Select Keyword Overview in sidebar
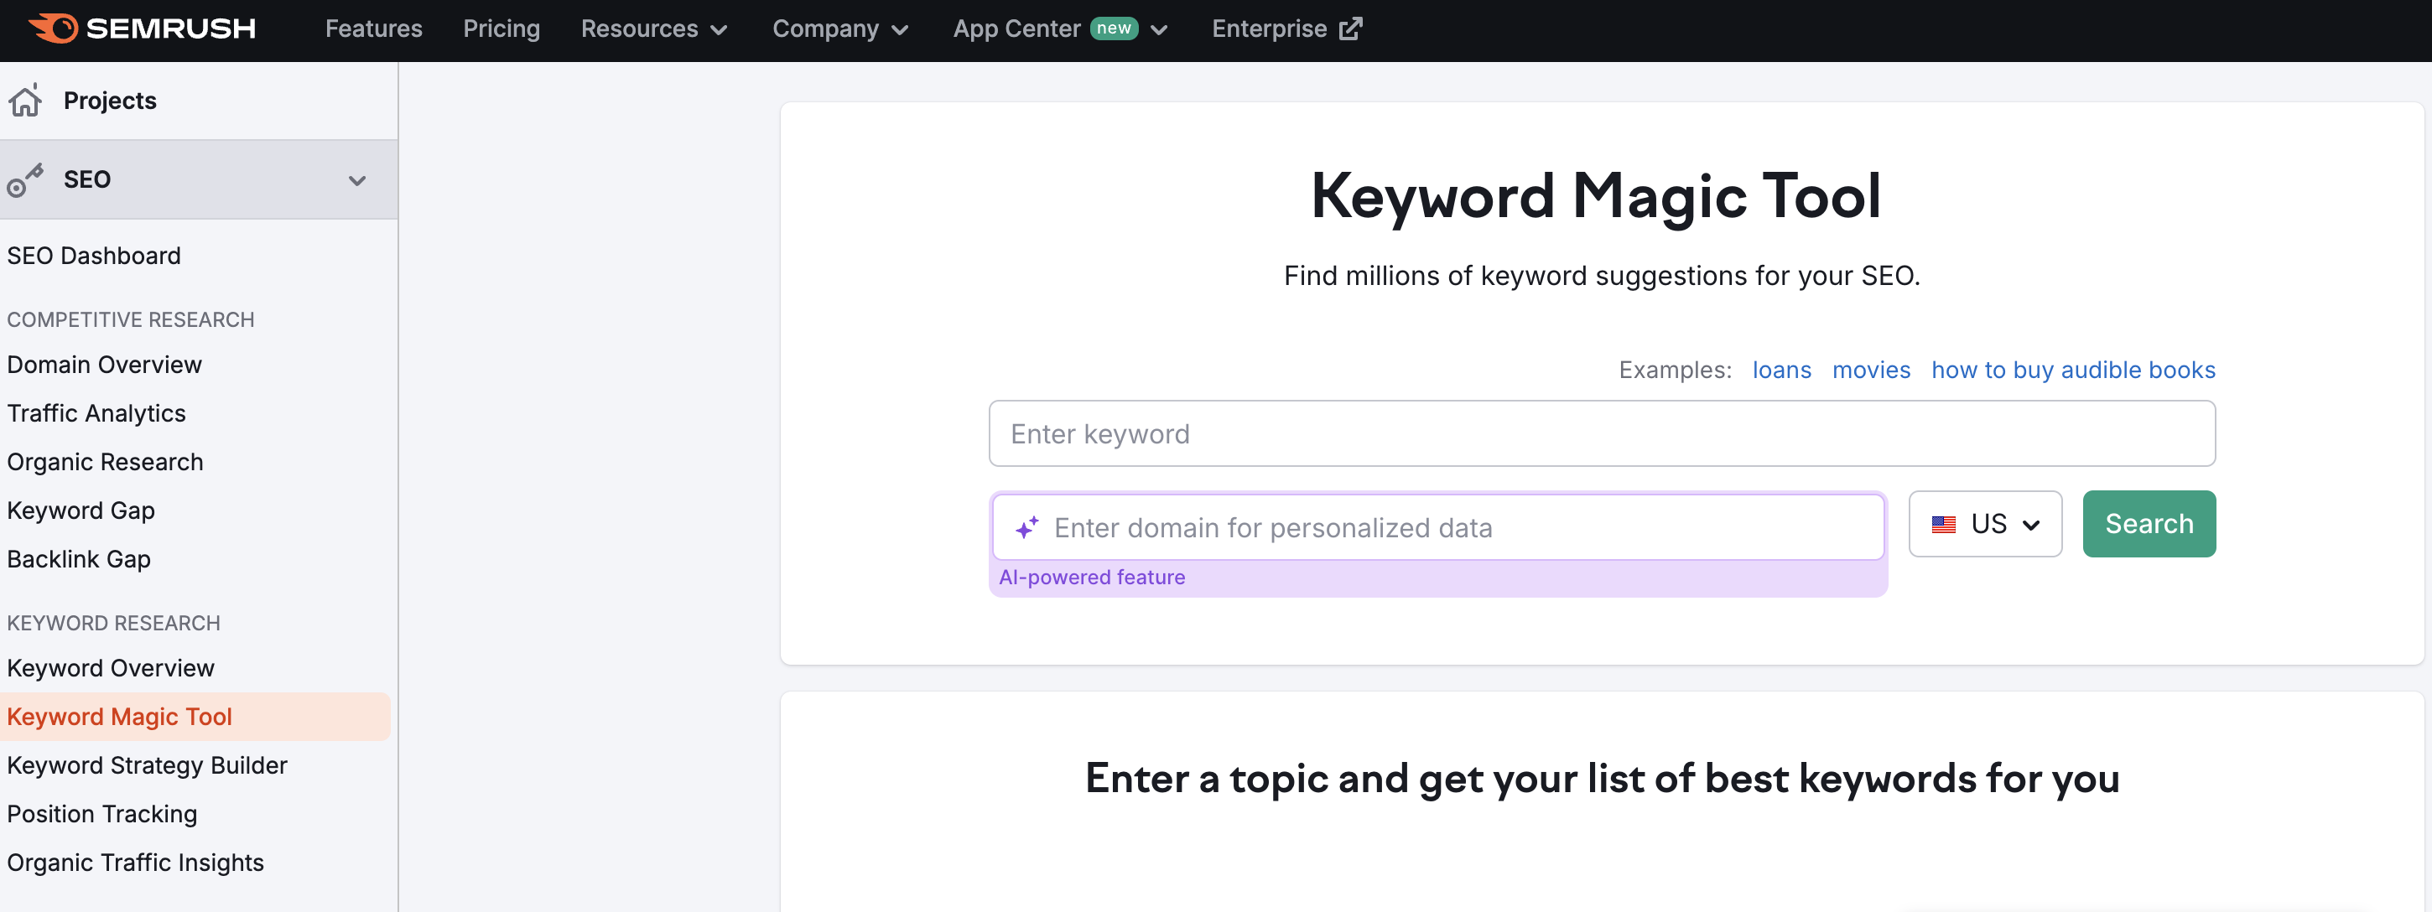Image resolution: width=2432 pixels, height=912 pixels. coord(111,667)
